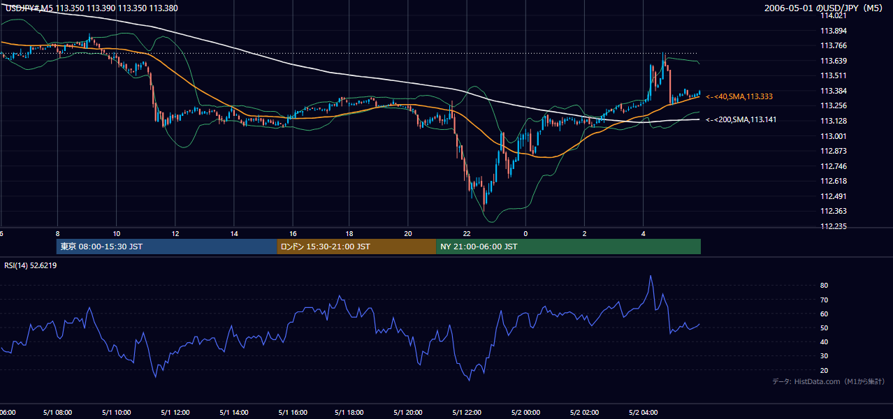Click the 5/1 20:00 time label

coord(409,413)
